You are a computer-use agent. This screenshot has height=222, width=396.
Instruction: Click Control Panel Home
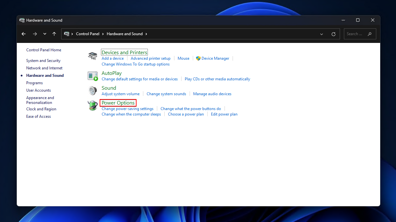pyautogui.click(x=43, y=50)
